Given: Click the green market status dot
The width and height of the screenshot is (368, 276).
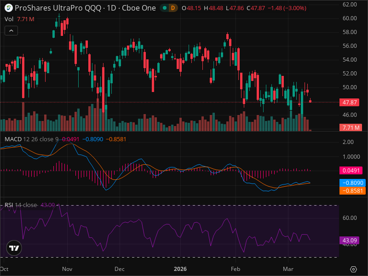Looking at the screenshot, I should [x=165, y=8].
